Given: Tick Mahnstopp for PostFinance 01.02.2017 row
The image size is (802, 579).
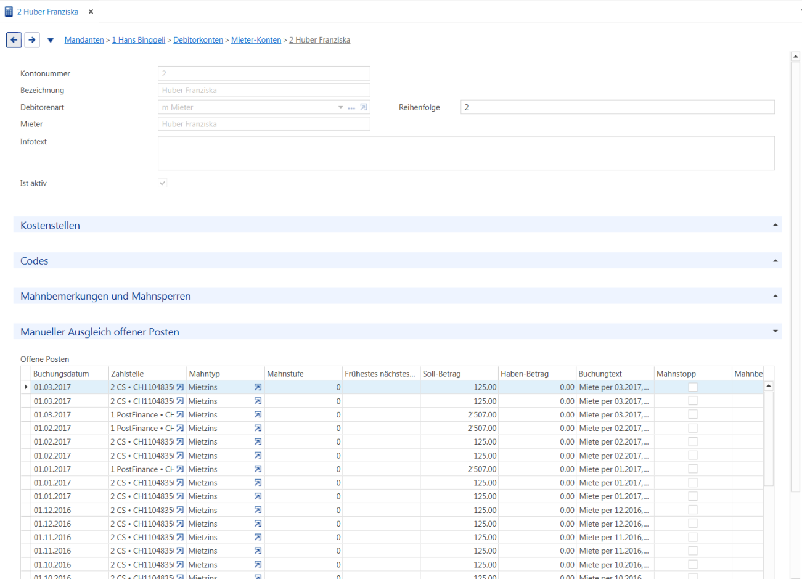Looking at the screenshot, I should click(693, 428).
